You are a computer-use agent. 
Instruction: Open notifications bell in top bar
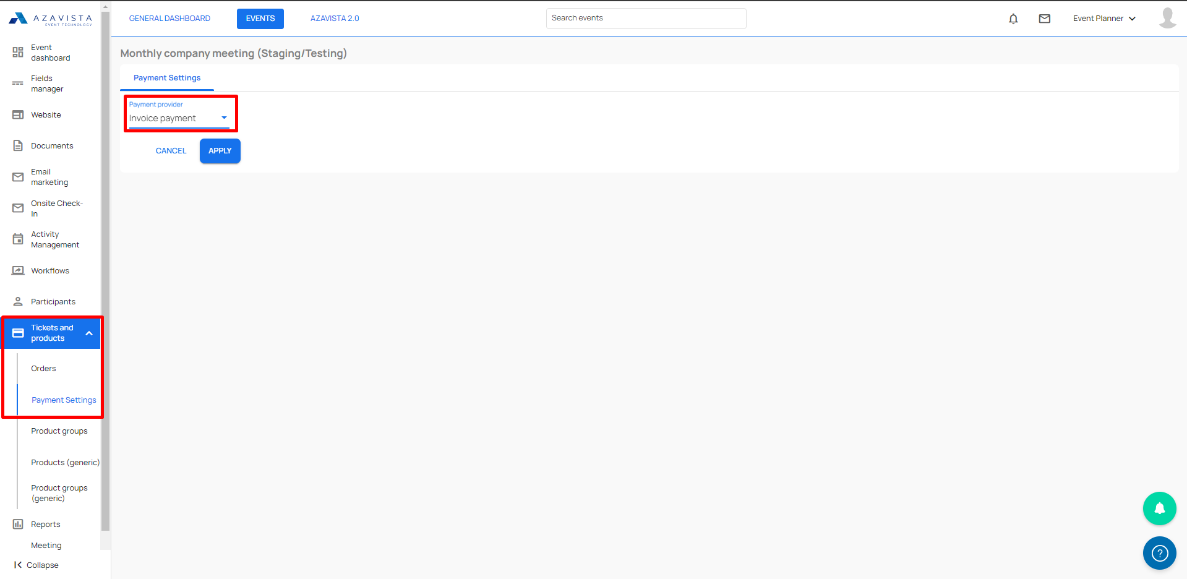point(1013,19)
